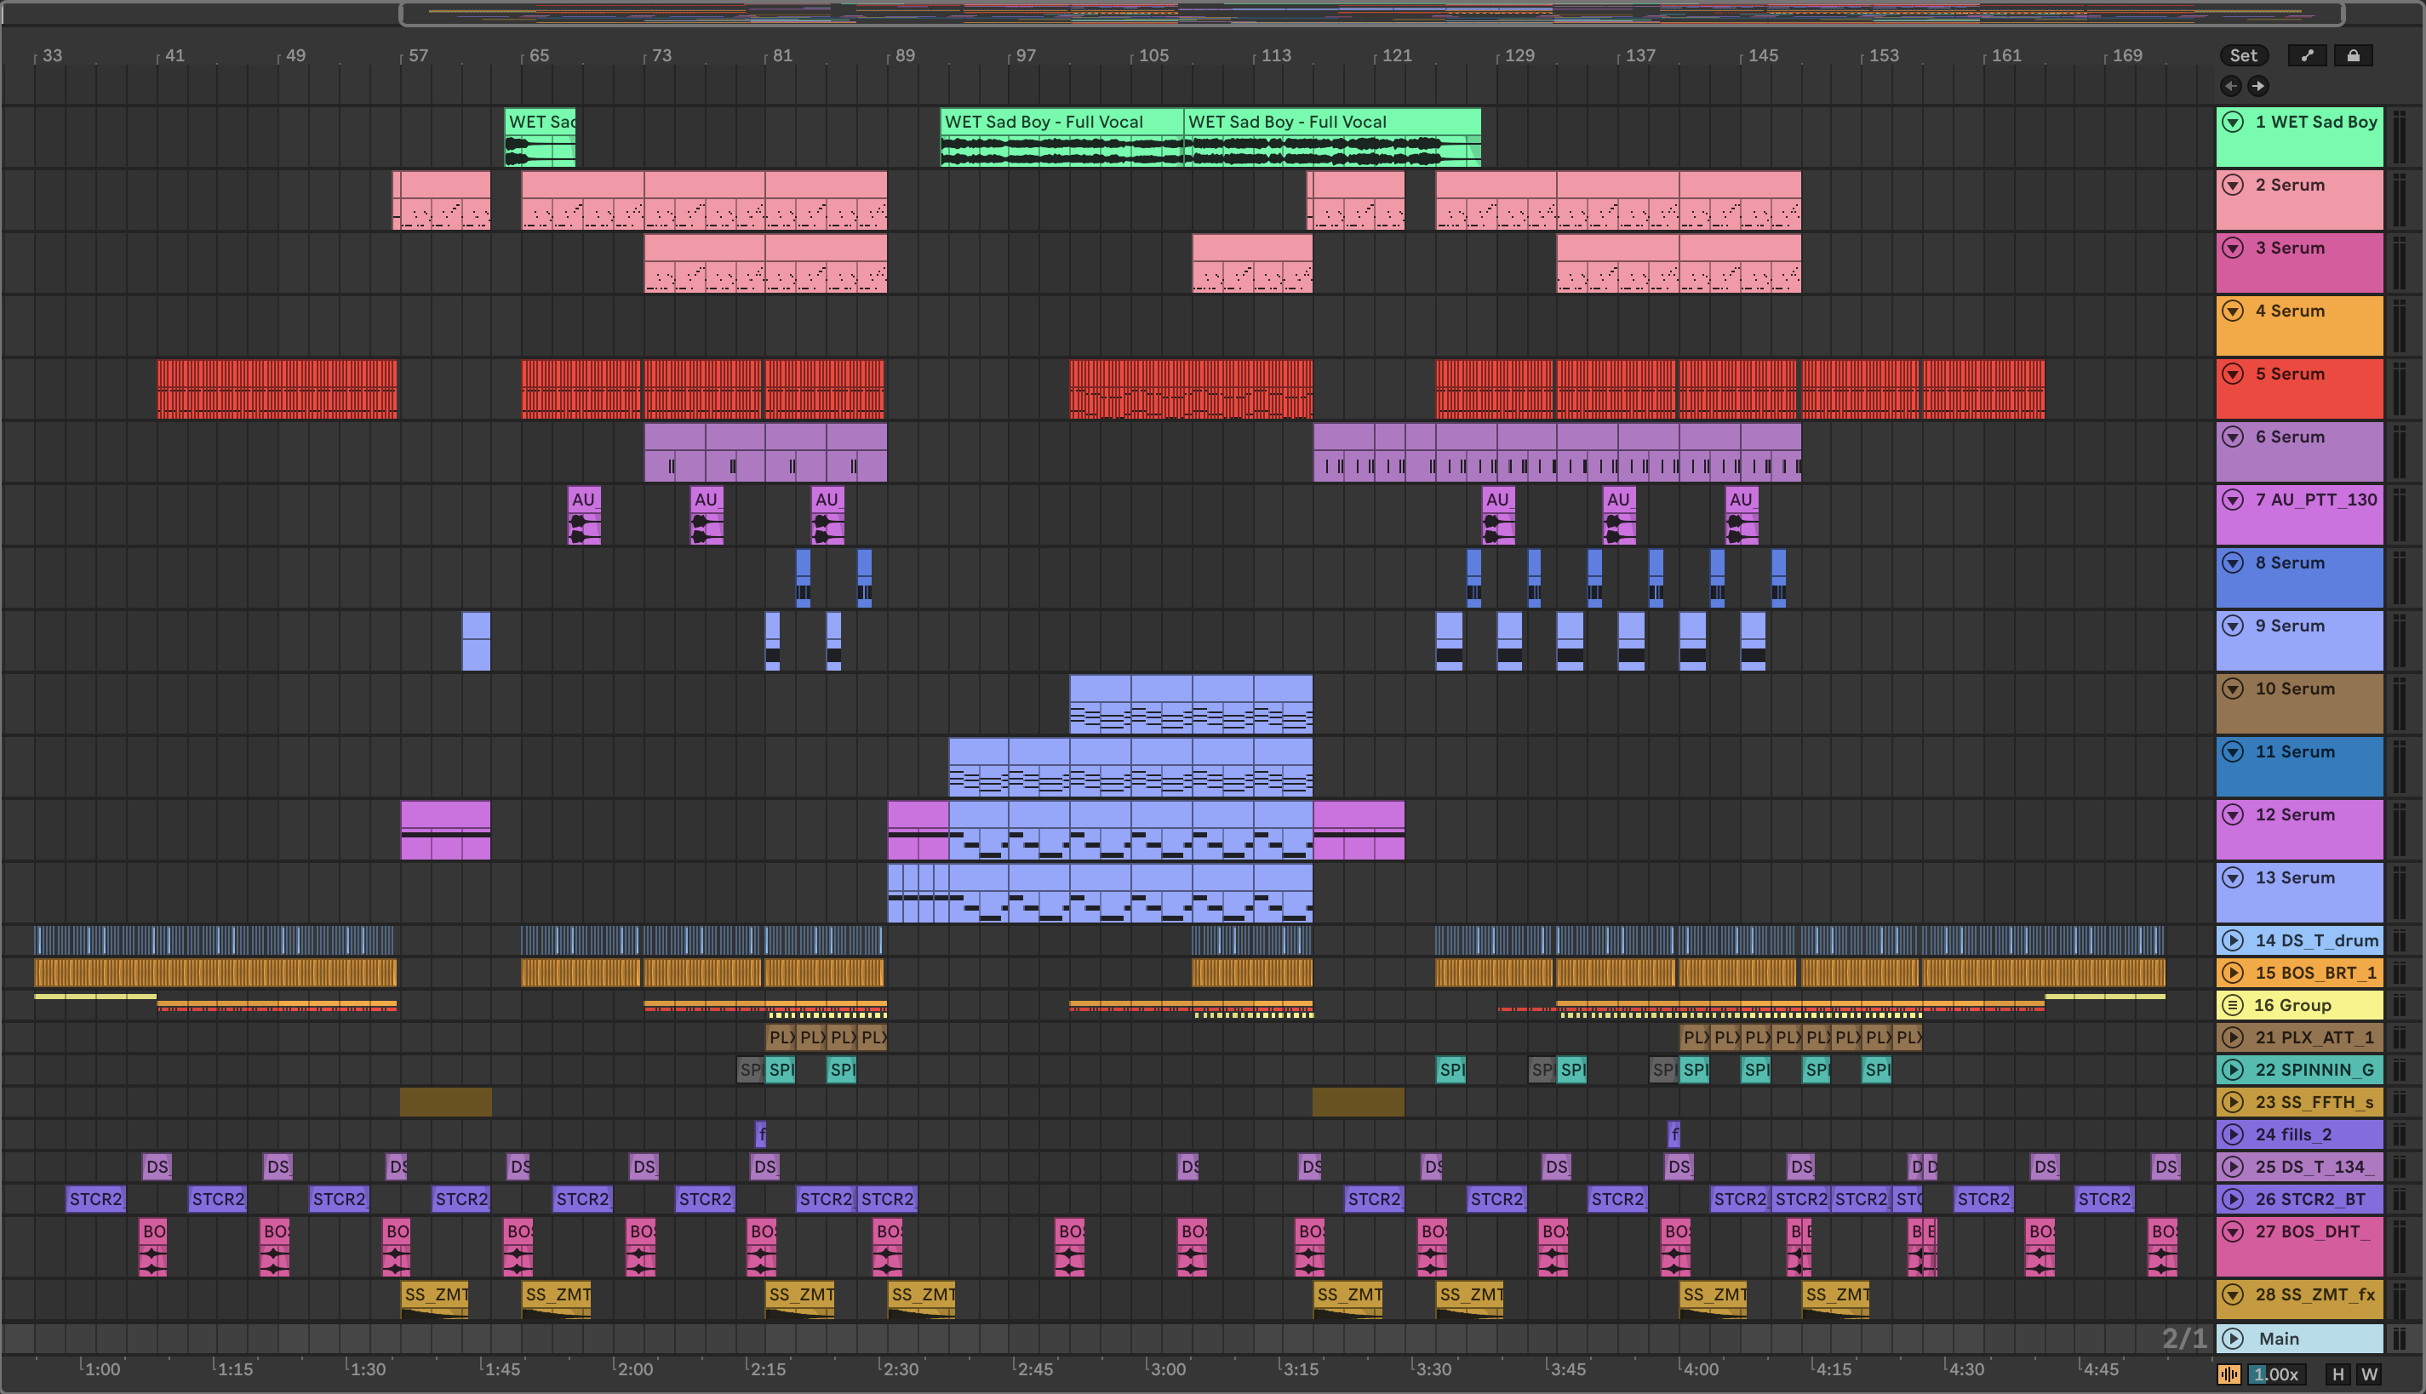Viewport: 2426px width, 1394px height.
Task: Click the Lock Envelopes padlock icon
Action: [2354, 55]
